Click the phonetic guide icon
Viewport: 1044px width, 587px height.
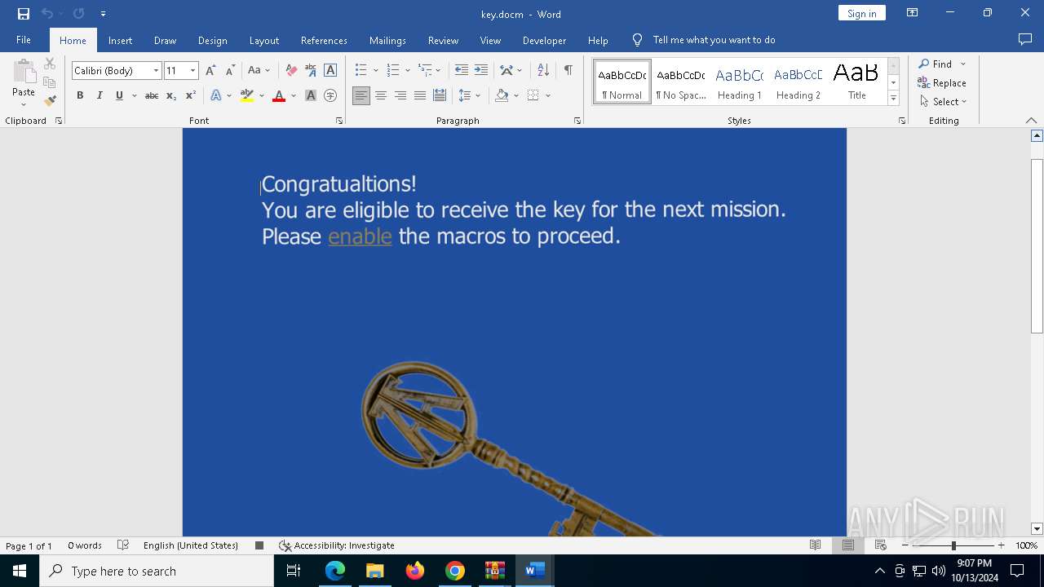(311, 70)
